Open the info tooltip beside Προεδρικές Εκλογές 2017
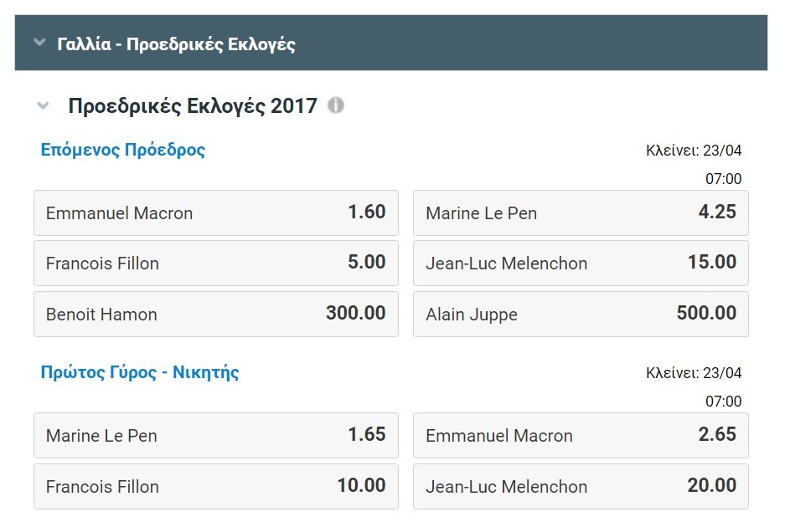 (338, 106)
